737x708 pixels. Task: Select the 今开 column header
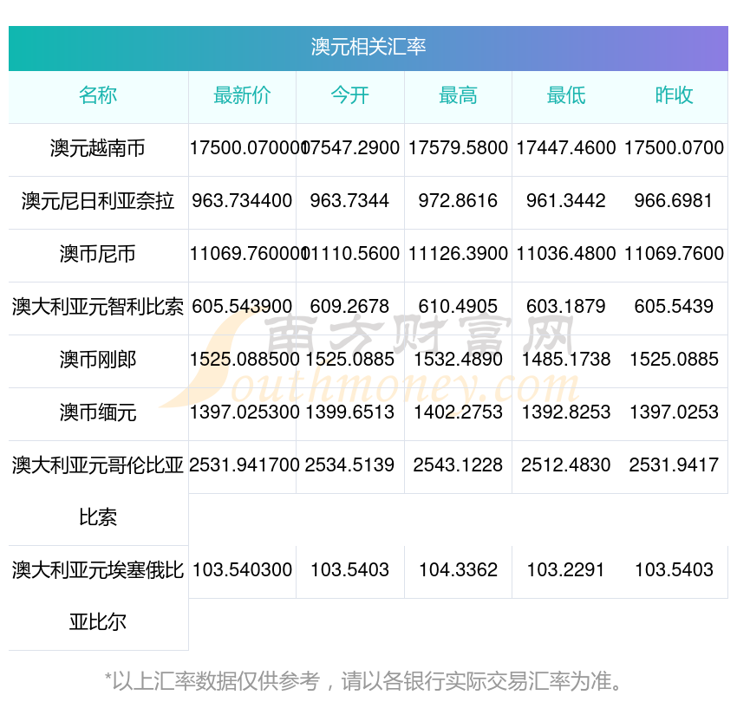click(x=349, y=96)
